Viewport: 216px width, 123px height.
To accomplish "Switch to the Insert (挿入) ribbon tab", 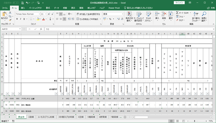I will click(23, 8).
